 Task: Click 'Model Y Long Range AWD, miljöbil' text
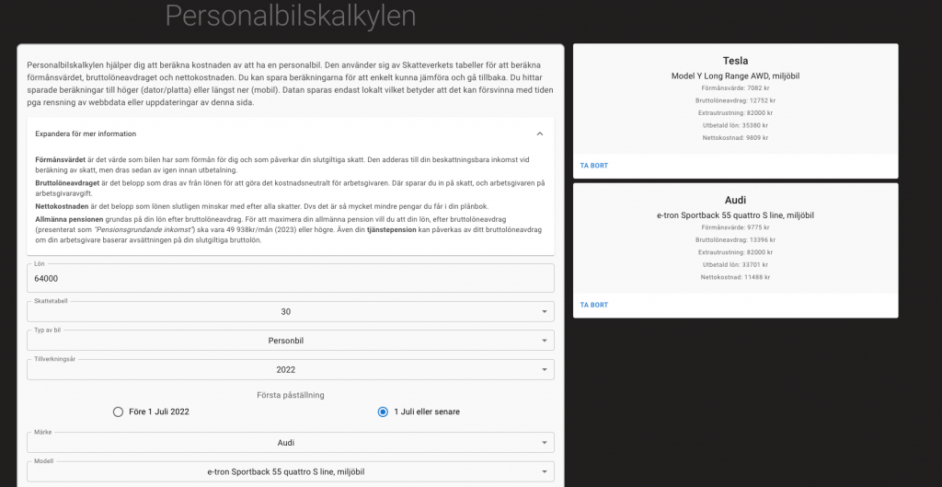click(735, 75)
